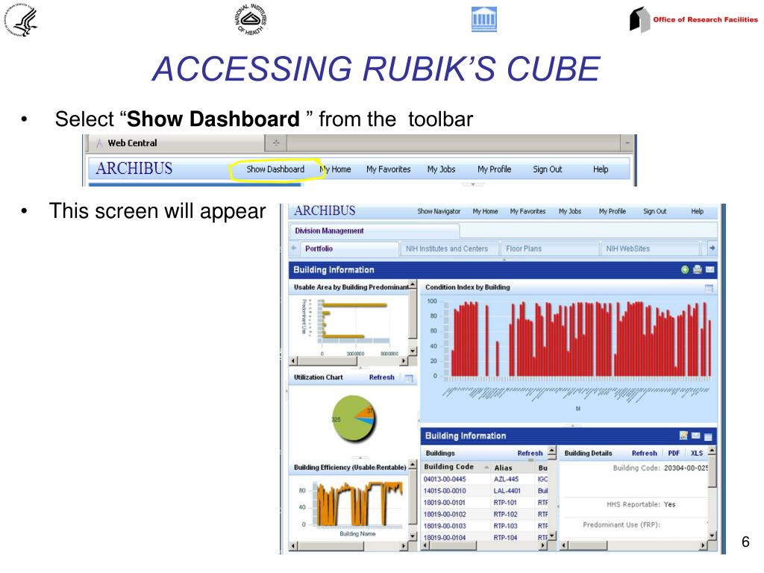Image resolution: width=764 pixels, height=573 pixels.
Task: Open building code 04013-00-0445
Action: click(x=445, y=480)
